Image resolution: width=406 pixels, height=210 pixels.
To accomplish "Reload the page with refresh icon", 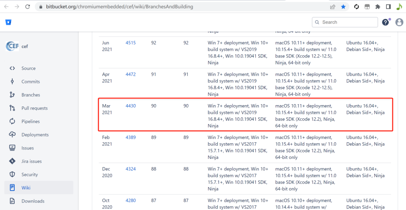I will tap(28, 6).
